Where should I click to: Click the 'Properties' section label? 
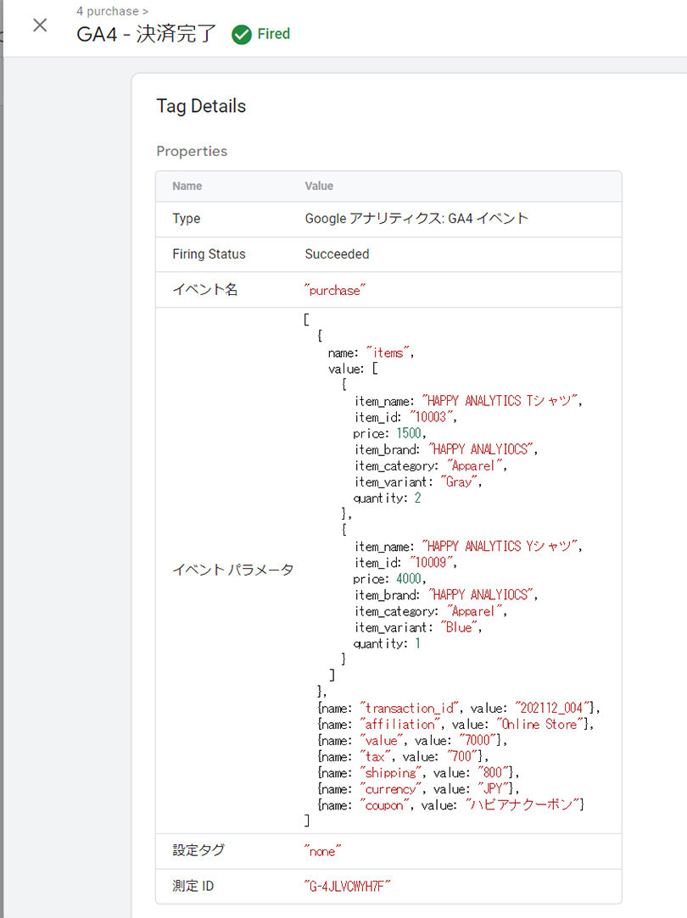[192, 151]
